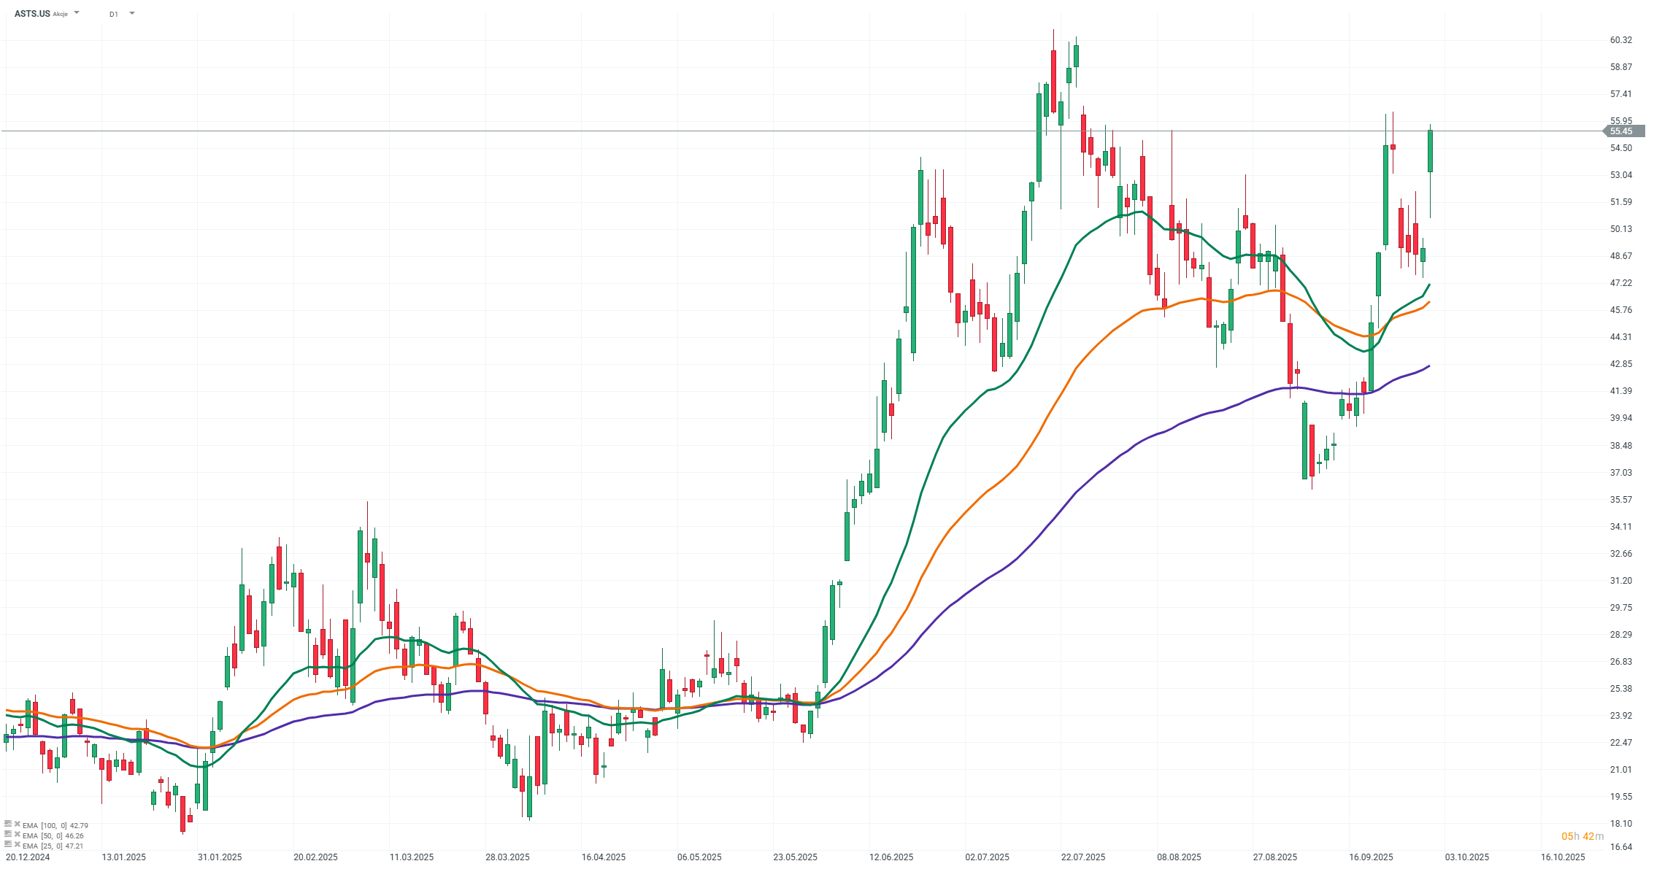Image resolution: width=1654 pixels, height=869 pixels.
Task: Remove the EMA 25 indicator
Action: pyautogui.click(x=17, y=845)
